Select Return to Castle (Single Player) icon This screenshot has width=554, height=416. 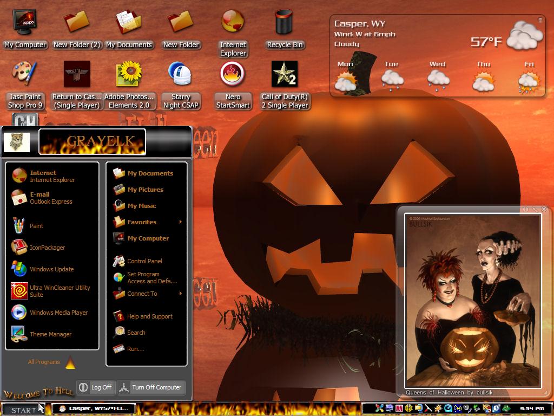tap(77, 85)
